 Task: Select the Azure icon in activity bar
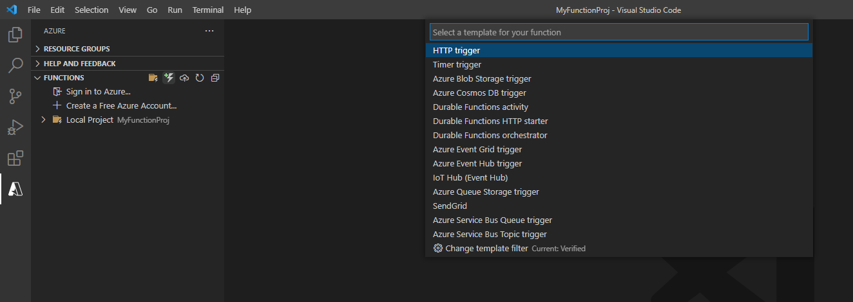15,189
